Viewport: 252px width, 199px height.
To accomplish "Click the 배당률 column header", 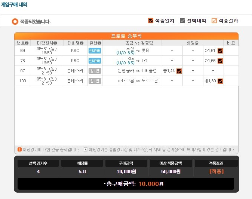I will coord(193,43).
